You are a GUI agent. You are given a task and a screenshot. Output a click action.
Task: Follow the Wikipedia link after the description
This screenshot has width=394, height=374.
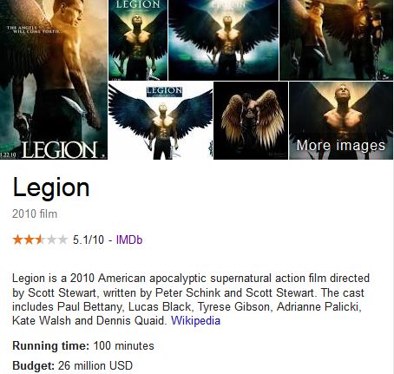coord(195,321)
